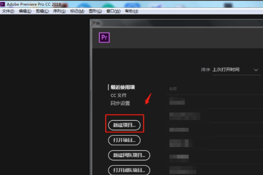Image resolution: width=263 pixels, height=175 pixels.
Task: Open the 标记(M) menu
Action: click(x=77, y=11)
